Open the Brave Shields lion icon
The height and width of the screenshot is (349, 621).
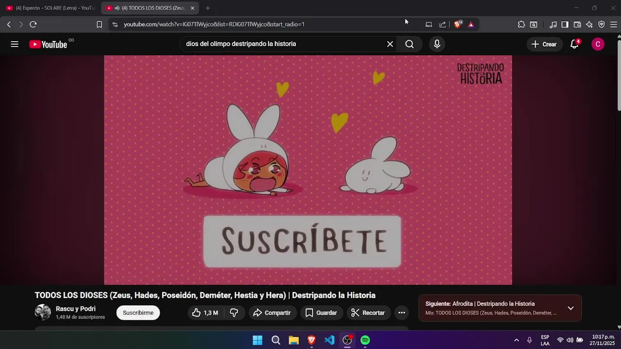click(x=457, y=24)
